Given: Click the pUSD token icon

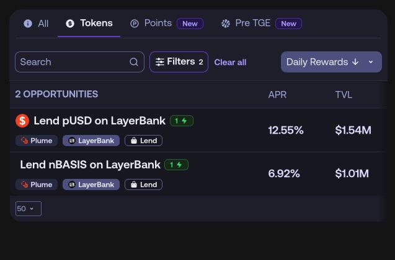Looking at the screenshot, I should pos(22,121).
